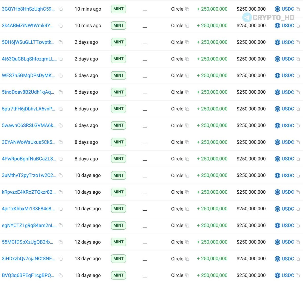This screenshot has height=283, width=303.
Task: Open transaction 5DH6jWSuGLLTTzwptk details
Action: pos(28,42)
